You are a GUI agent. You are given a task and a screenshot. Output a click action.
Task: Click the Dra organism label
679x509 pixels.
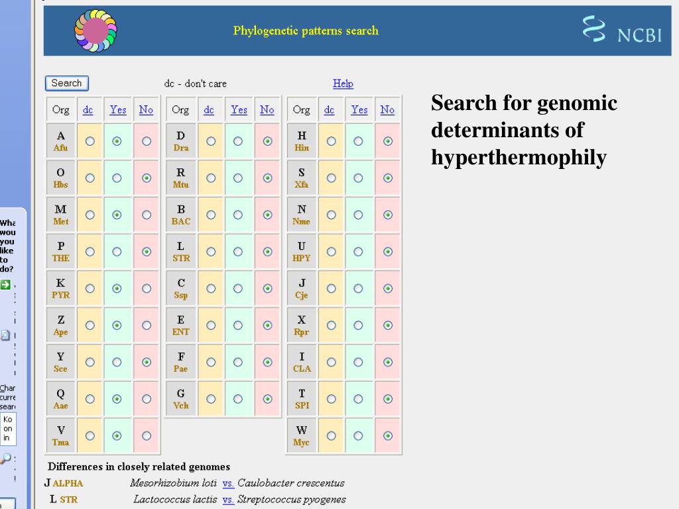[181, 148]
